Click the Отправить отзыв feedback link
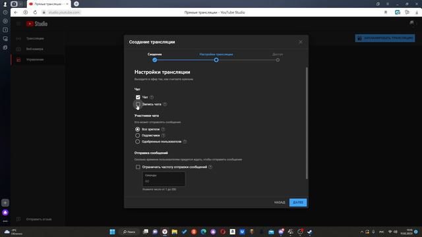The height and width of the screenshot is (237, 422). (39, 219)
